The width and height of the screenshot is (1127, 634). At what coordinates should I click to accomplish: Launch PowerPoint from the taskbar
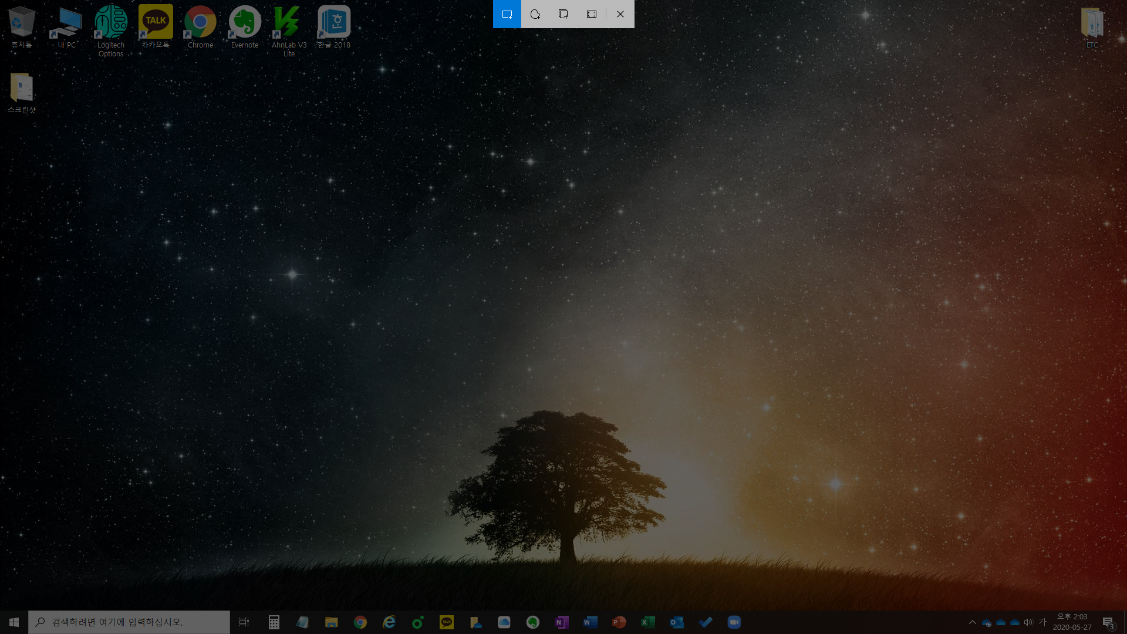coord(619,622)
